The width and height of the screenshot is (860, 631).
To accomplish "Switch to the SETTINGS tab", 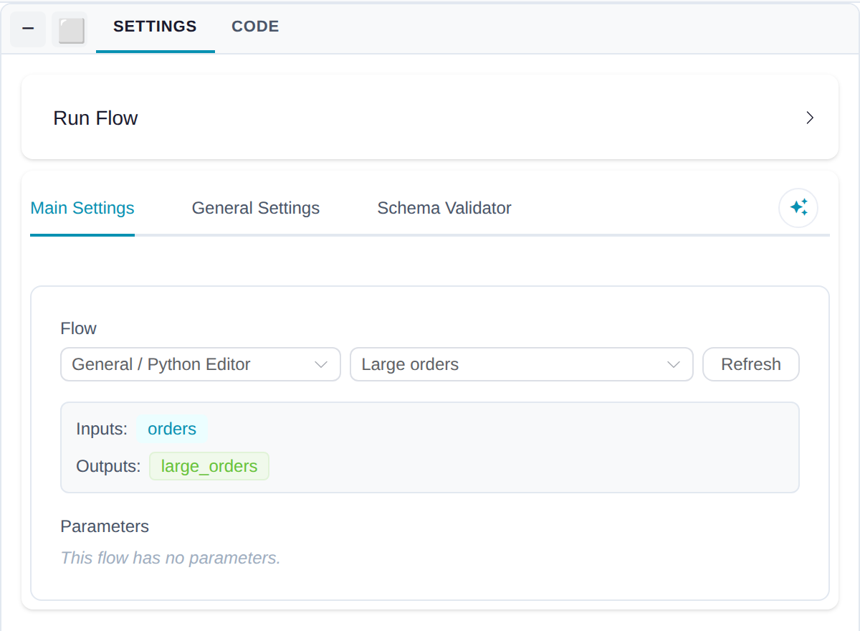I will (155, 27).
